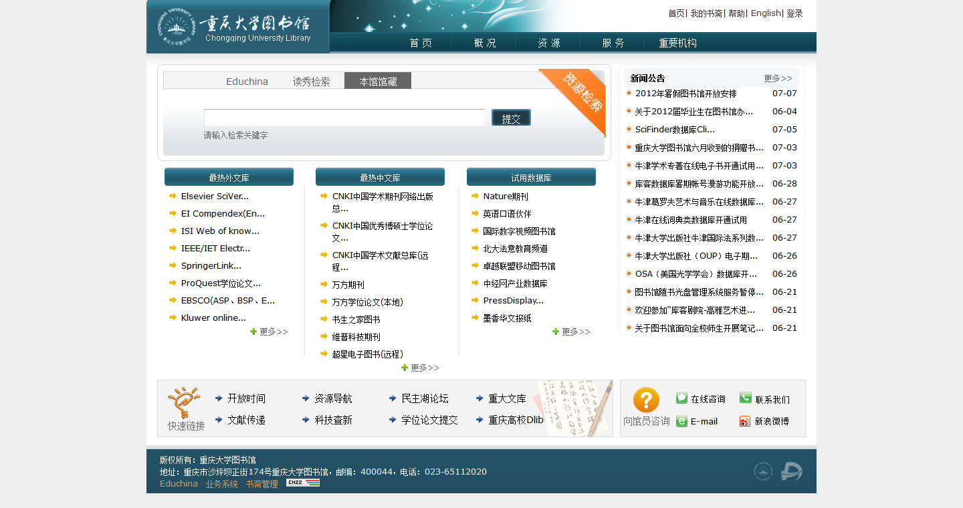Click the arrow icon beside 开放时间
Viewport: 963px width, 508px height.
coord(219,398)
